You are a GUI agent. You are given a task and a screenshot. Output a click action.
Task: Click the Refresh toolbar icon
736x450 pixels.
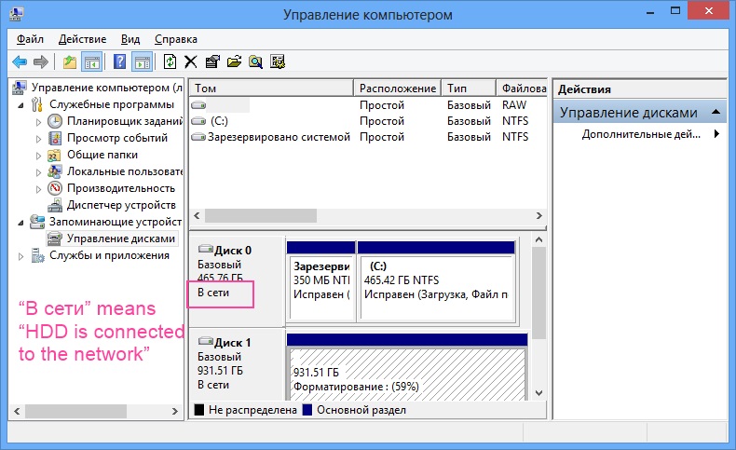click(x=170, y=61)
